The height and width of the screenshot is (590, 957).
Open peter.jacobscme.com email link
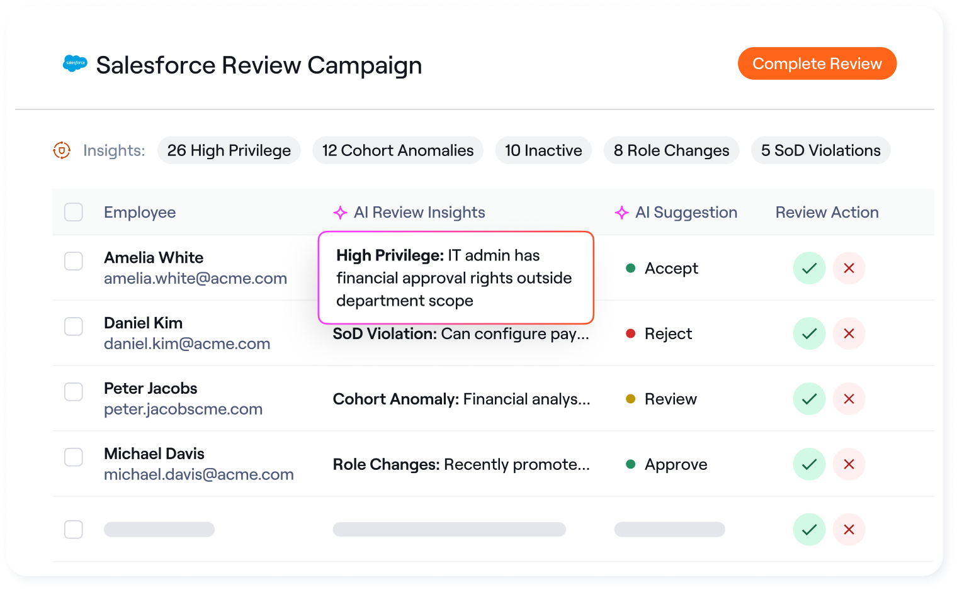click(x=183, y=409)
